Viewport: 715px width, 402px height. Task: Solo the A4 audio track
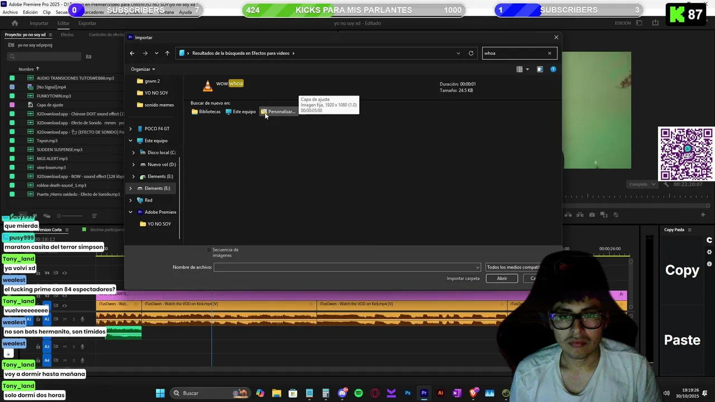[x=73, y=360]
